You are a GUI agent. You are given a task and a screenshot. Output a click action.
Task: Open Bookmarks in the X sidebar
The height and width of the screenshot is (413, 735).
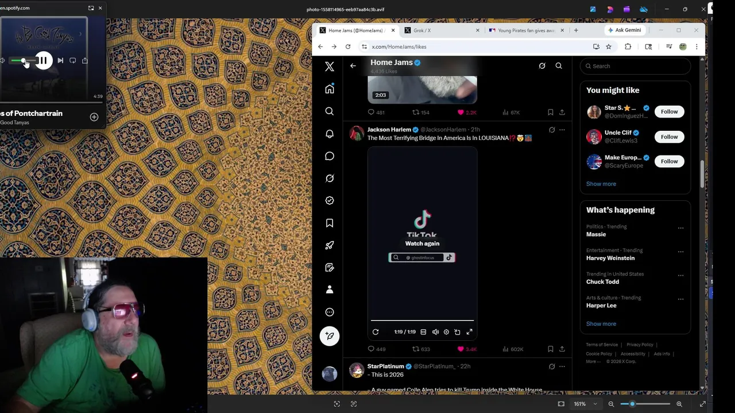(x=330, y=223)
